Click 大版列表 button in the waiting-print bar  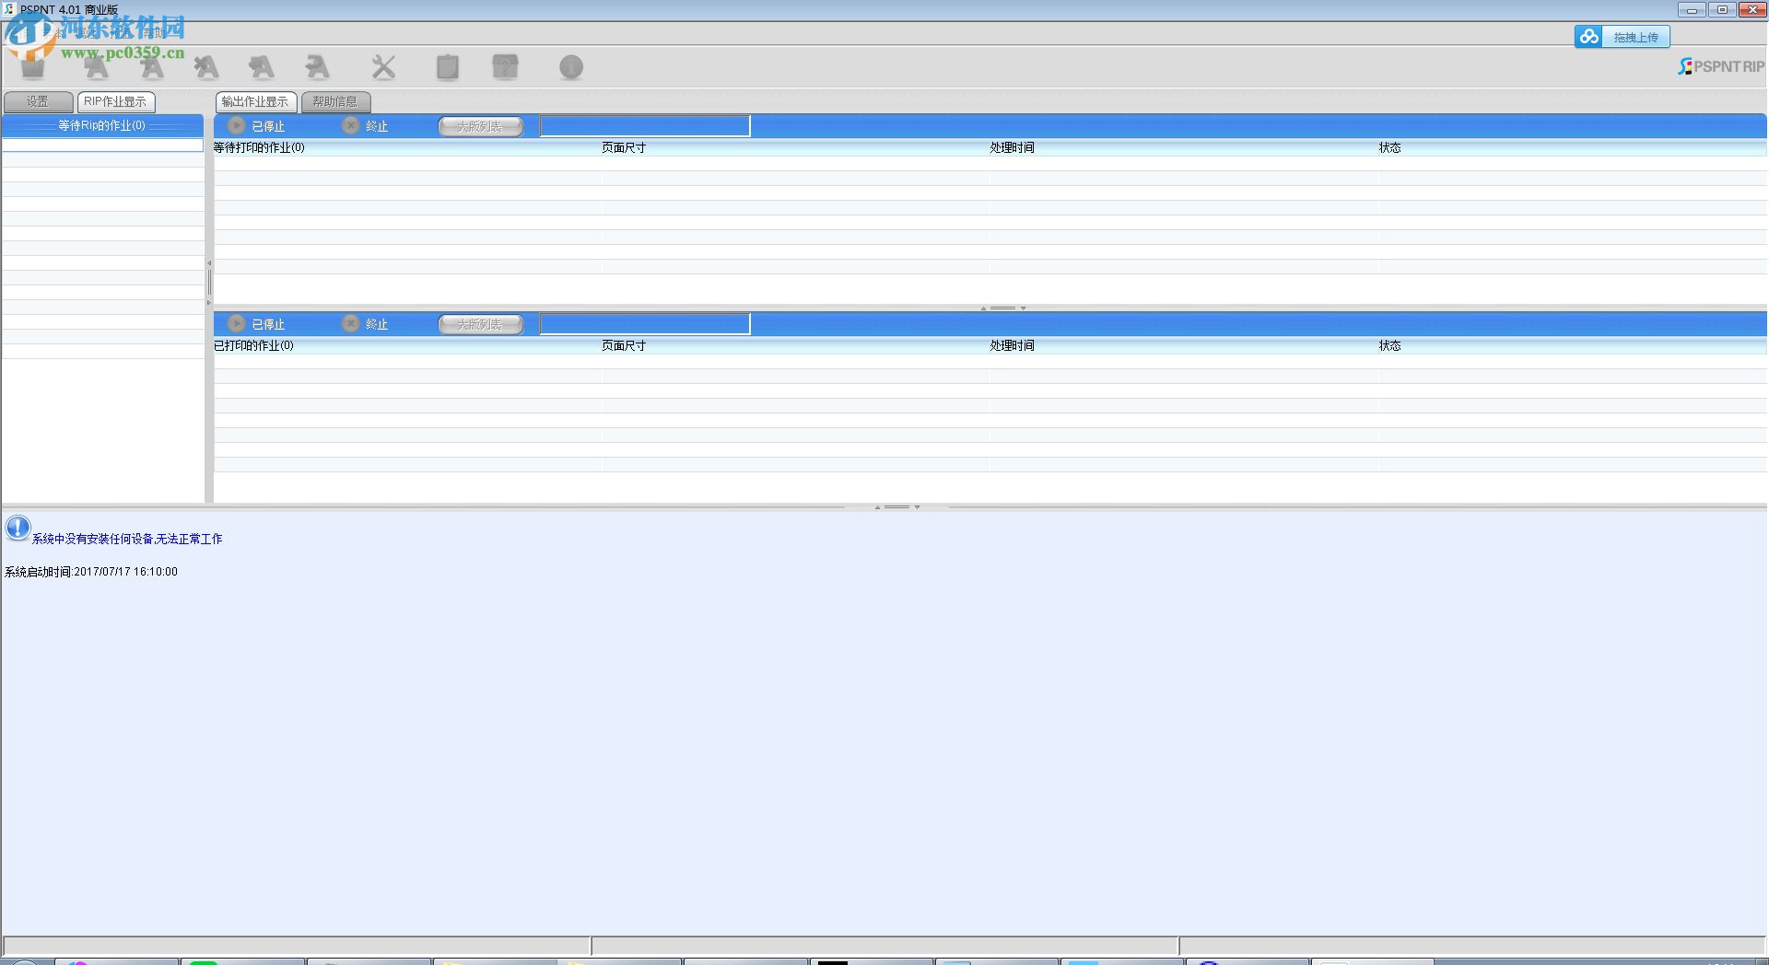[480, 126]
